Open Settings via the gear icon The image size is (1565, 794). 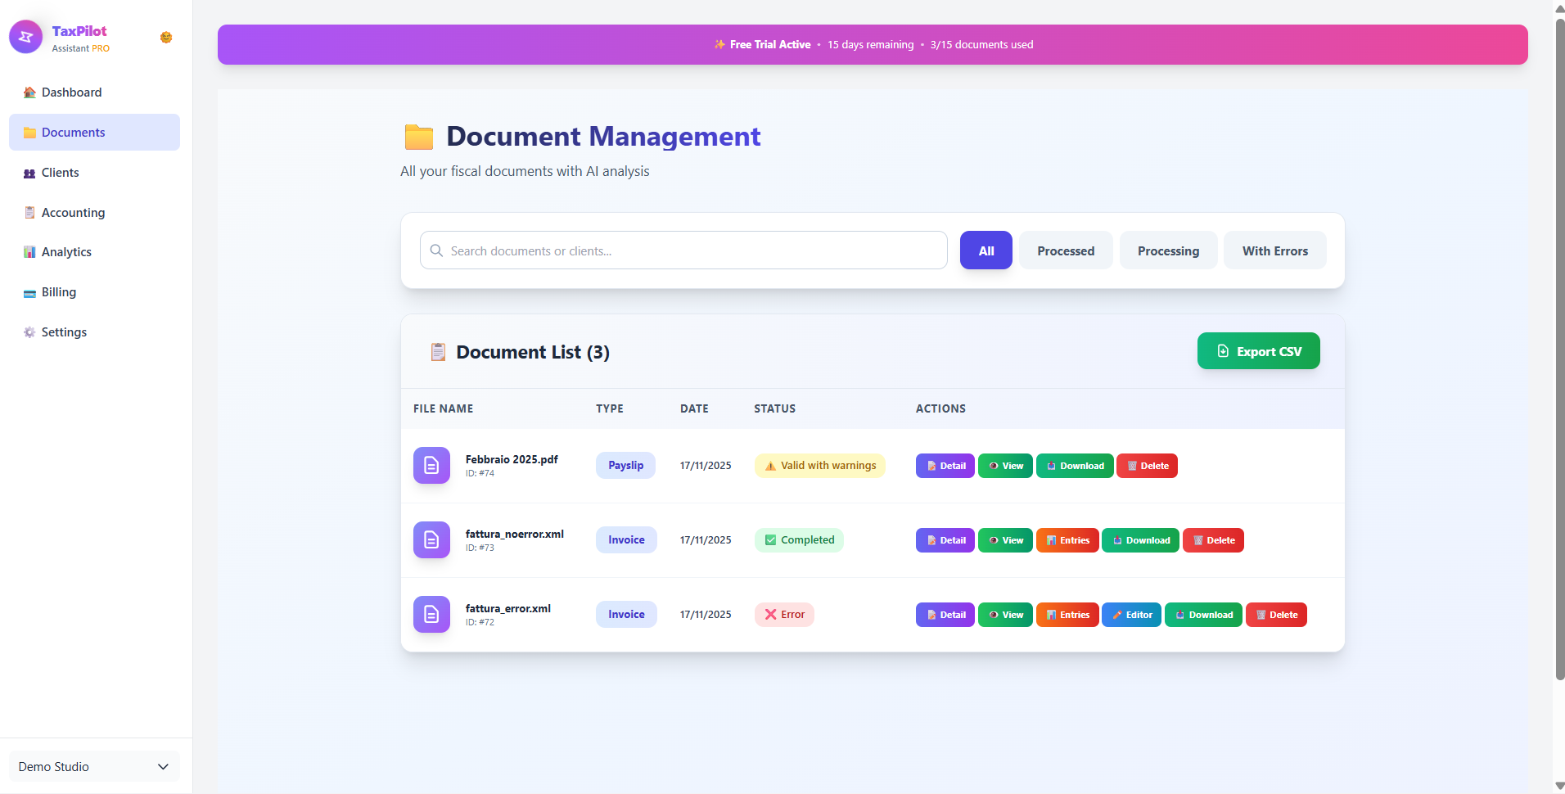pos(29,332)
